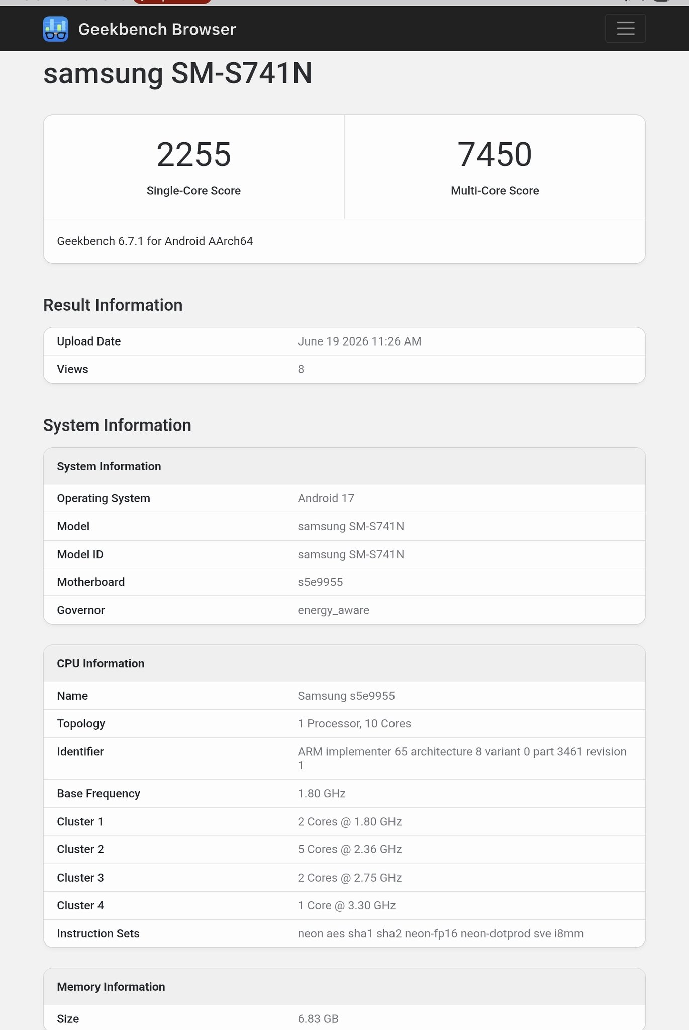Click the Geekbench logo icon
Screen dimensions: 689x1030
(56, 29)
